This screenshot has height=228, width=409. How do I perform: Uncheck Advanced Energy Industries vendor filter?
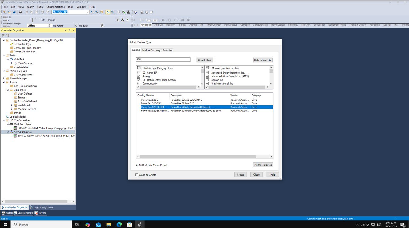click(208, 73)
